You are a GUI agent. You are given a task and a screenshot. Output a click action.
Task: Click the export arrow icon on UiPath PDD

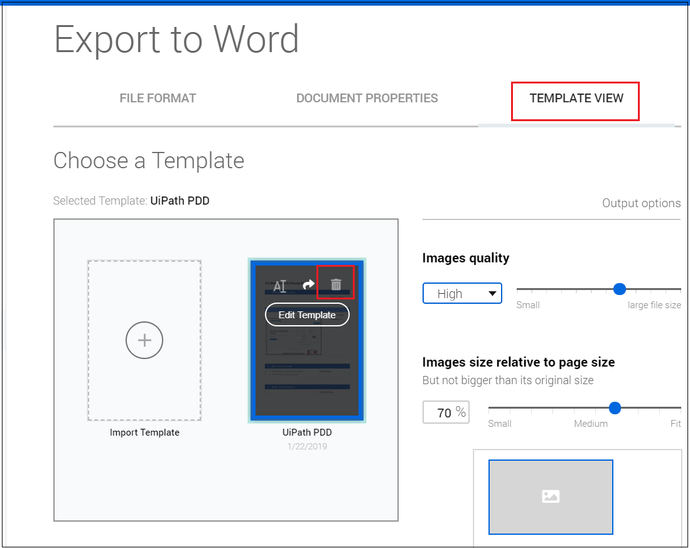pyautogui.click(x=309, y=284)
